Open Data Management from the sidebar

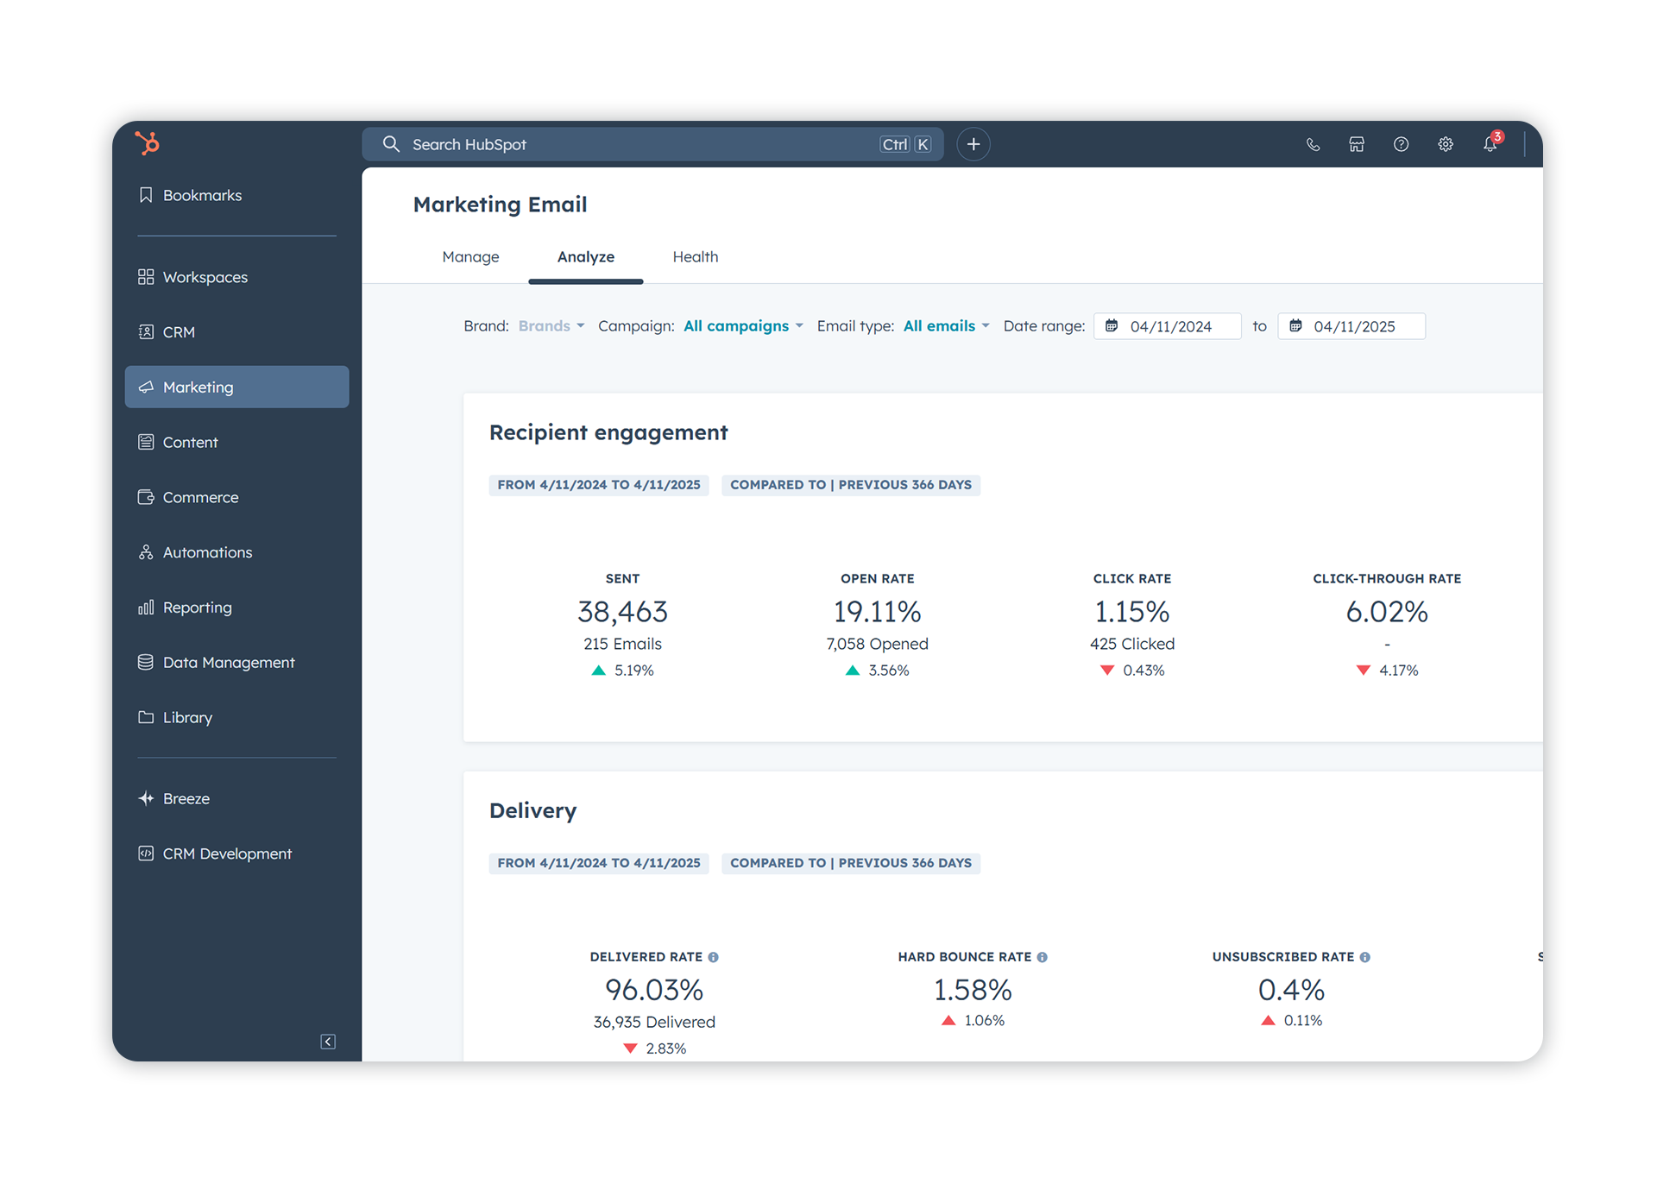pos(228,662)
